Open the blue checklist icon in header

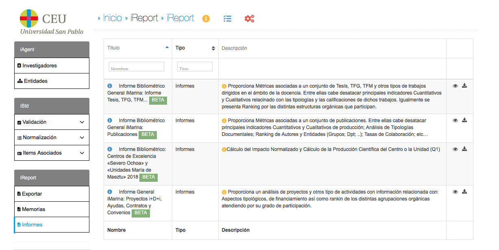pyautogui.click(x=227, y=19)
